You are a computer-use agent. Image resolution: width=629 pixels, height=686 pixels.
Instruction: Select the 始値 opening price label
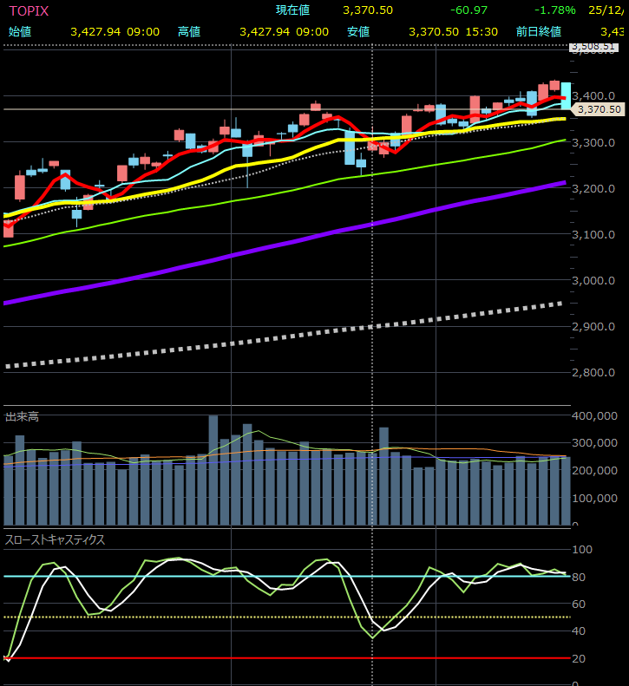pyautogui.click(x=20, y=31)
